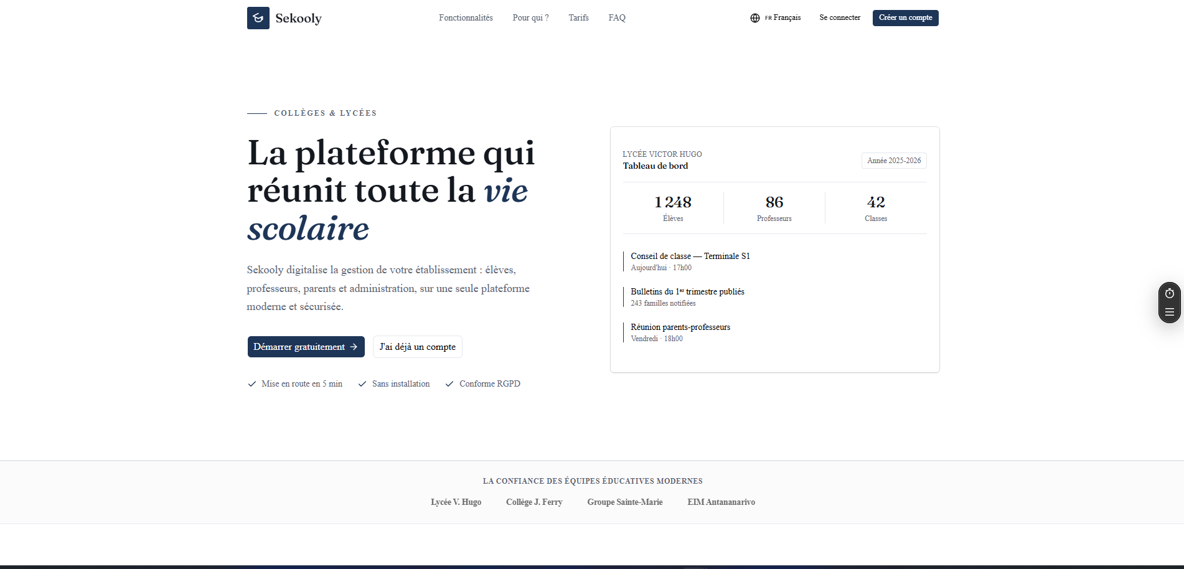The width and height of the screenshot is (1184, 569).
Task: Click the checkmark beside Mise en route
Action: [252, 384]
